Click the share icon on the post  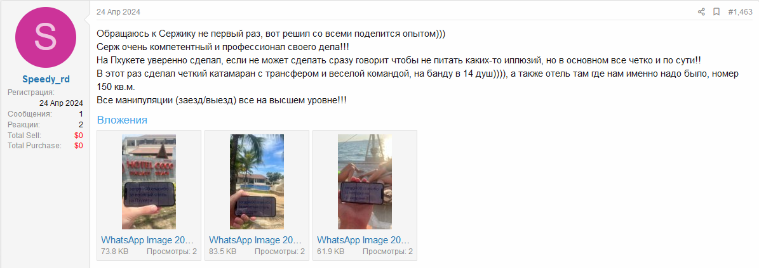(701, 12)
